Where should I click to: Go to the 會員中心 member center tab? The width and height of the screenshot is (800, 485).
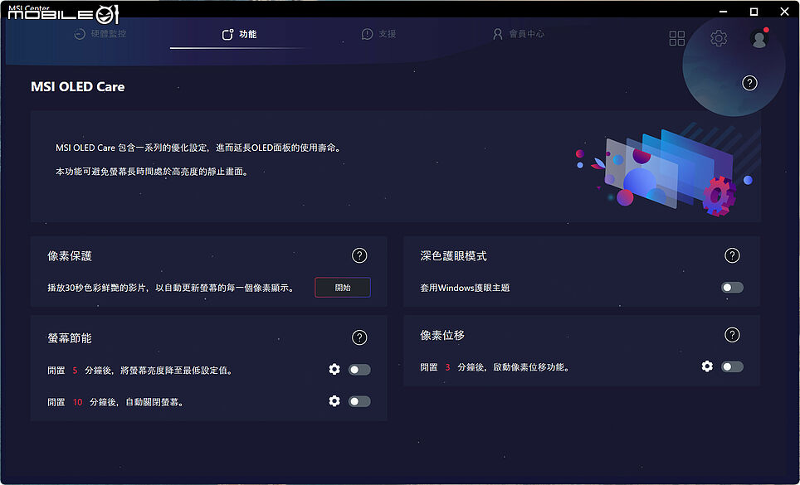(518, 34)
